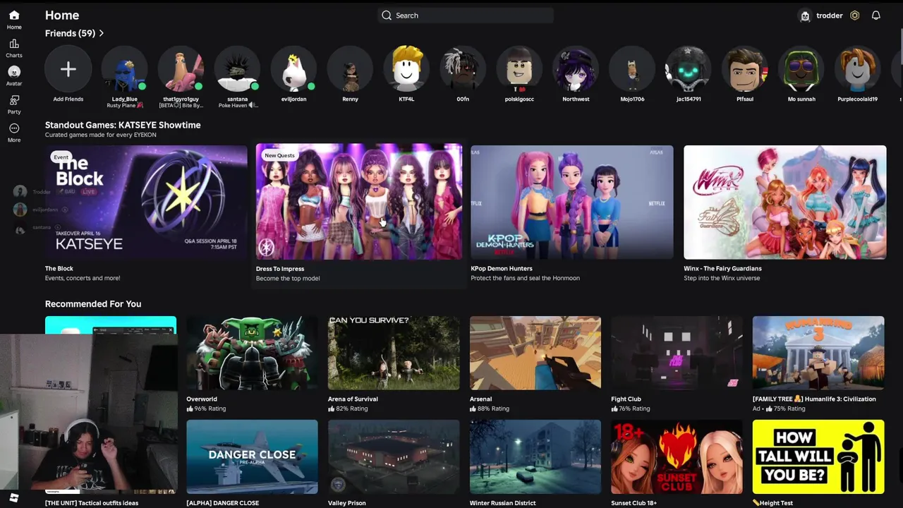
Task: Open friend 00fn's avatar
Action: pos(463,69)
